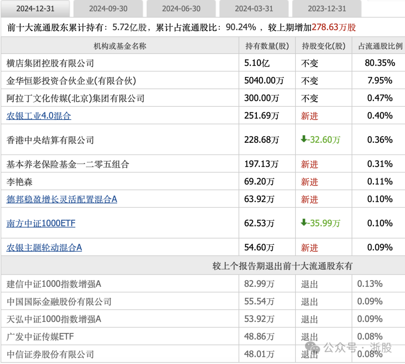Click the 251.69万 holding value
The height and width of the screenshot is (364, 405).
[x=262, y=116]
